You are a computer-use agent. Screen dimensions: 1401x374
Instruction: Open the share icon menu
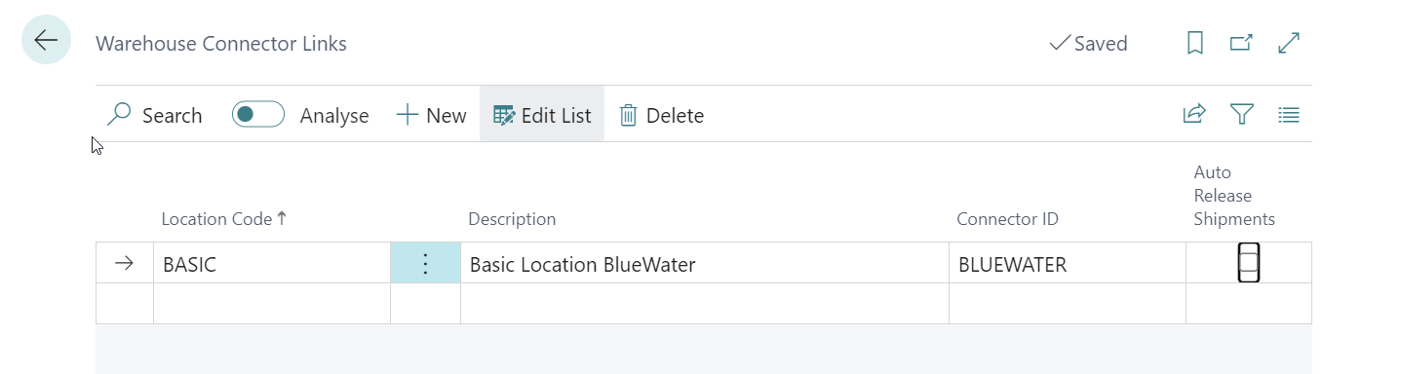[x=1194, y=115]
